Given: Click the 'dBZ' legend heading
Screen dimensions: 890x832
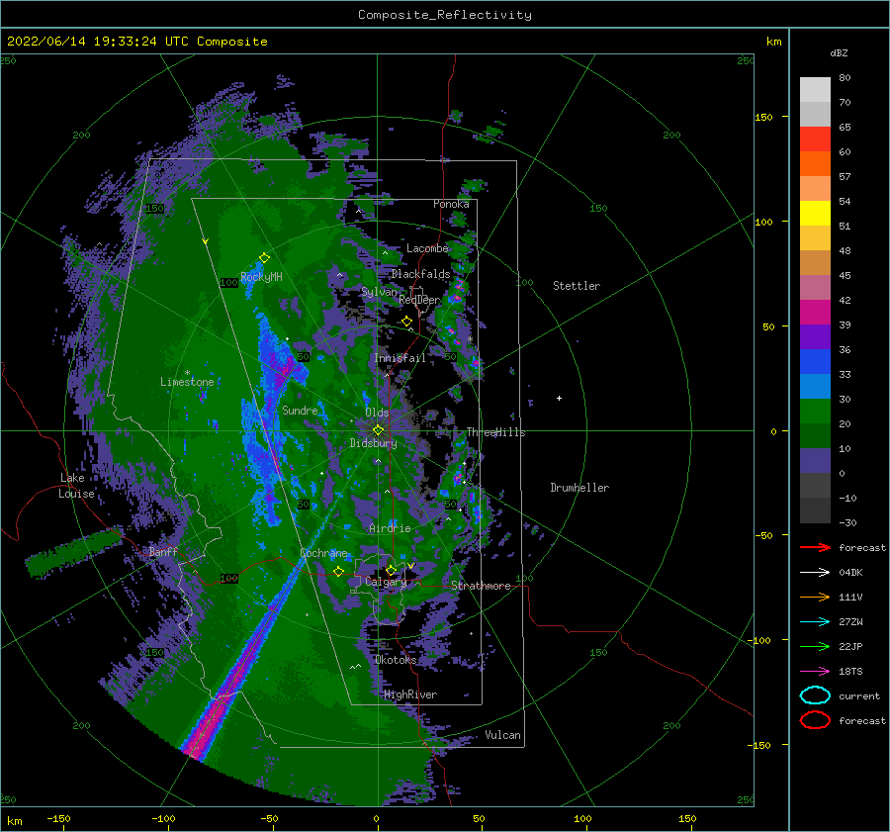Looking at the screenshot, I should (x=839, y=52).
